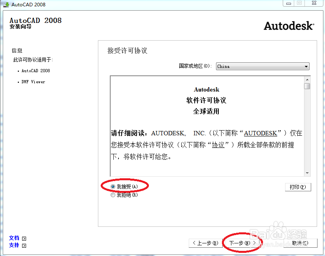Go back with the 上一步(B) button

click(205, 243)
